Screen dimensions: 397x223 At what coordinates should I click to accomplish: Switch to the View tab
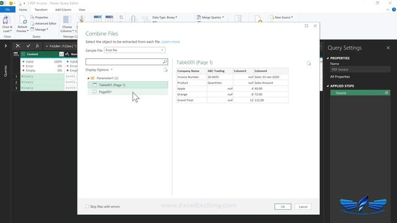(x=82, y=10)
